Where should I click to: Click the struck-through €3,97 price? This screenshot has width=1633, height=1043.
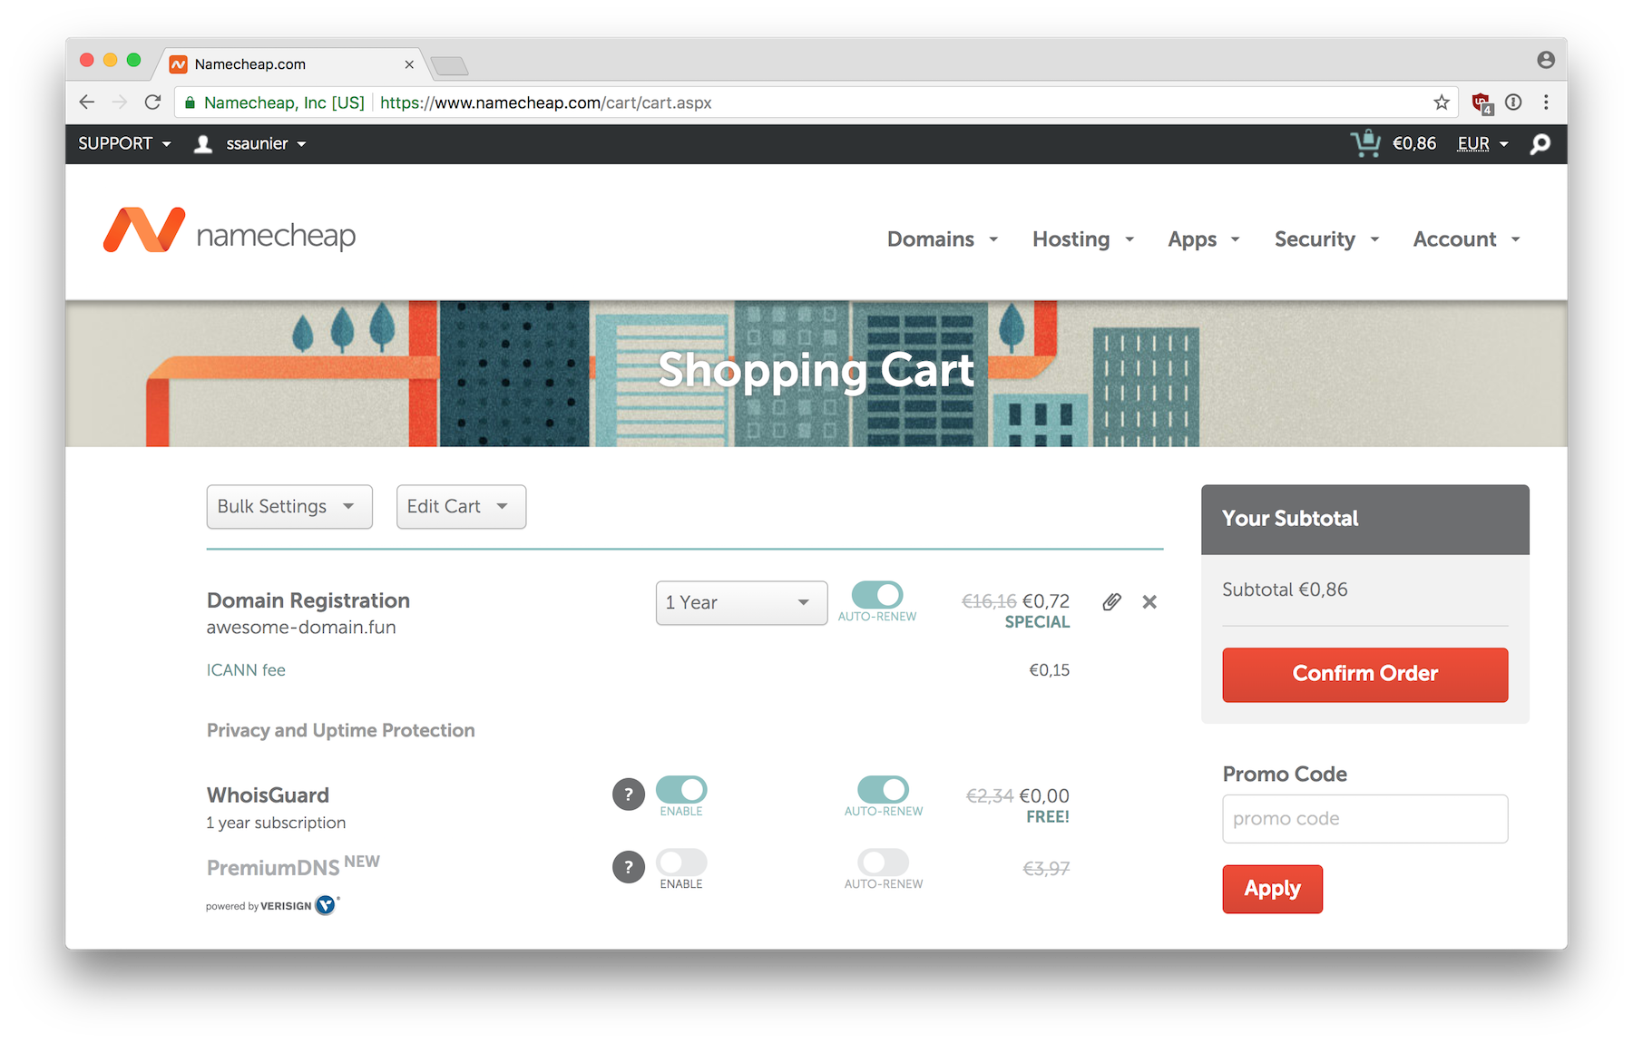pyautogui.click(x=1046, y=869)
